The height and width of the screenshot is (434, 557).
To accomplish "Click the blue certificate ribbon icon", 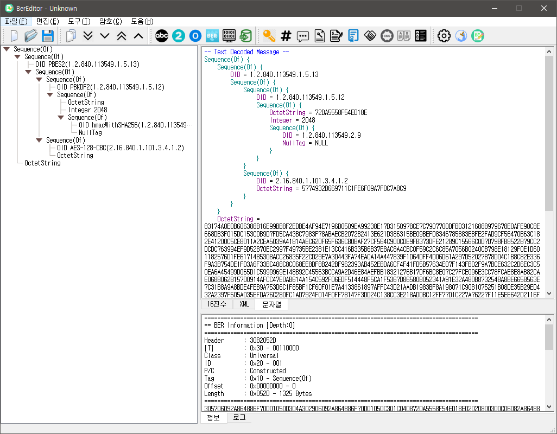I will 353,36.
